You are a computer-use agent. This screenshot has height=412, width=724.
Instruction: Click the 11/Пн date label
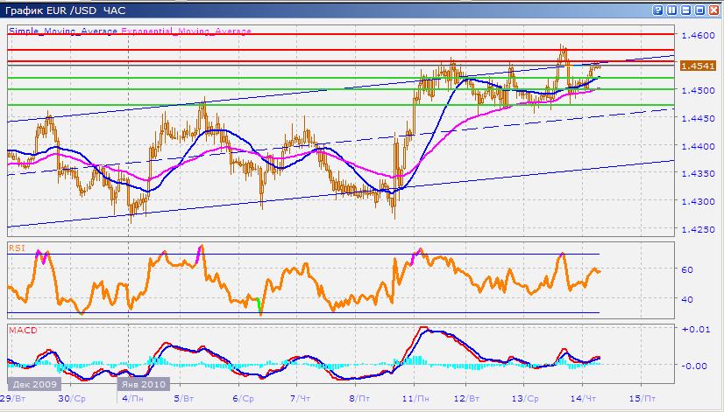[415, 398]
